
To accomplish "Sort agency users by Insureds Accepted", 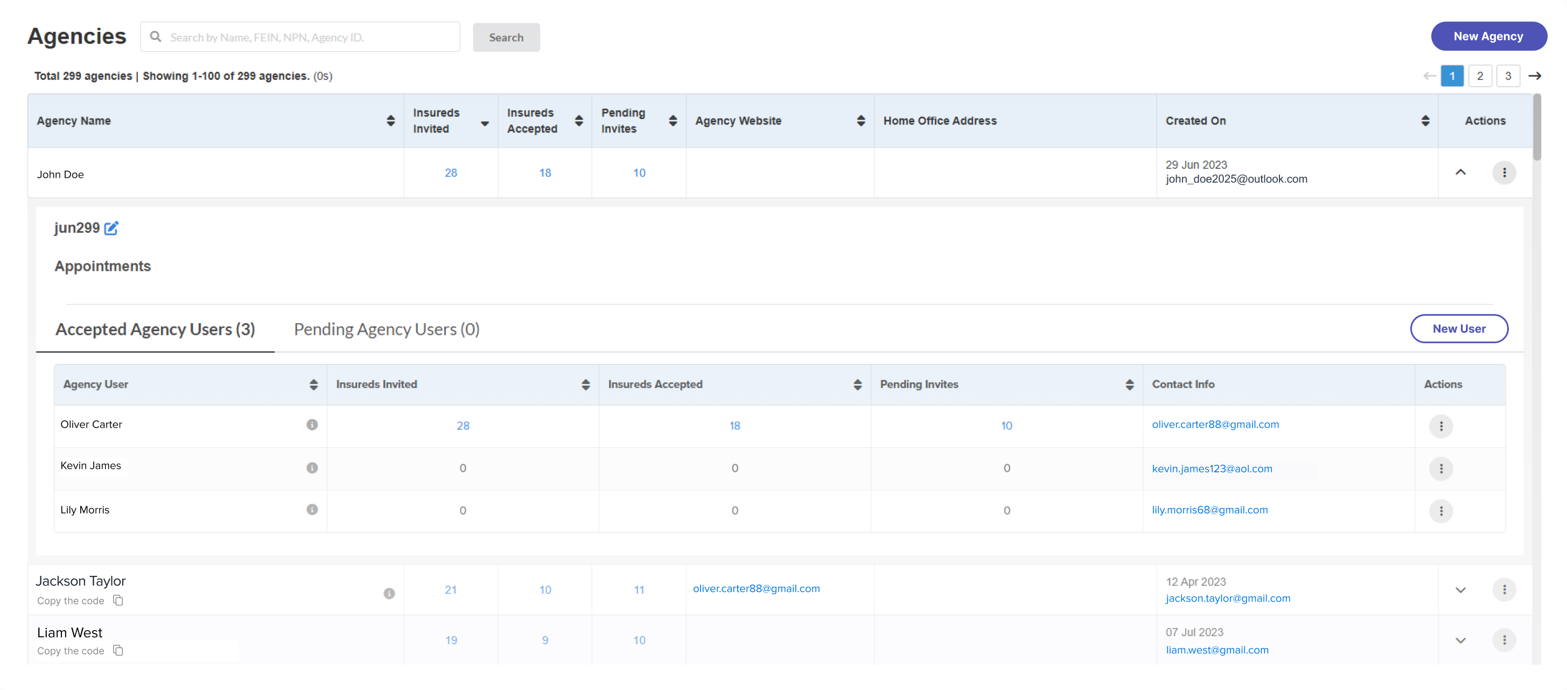I will [x=858, y=384].
